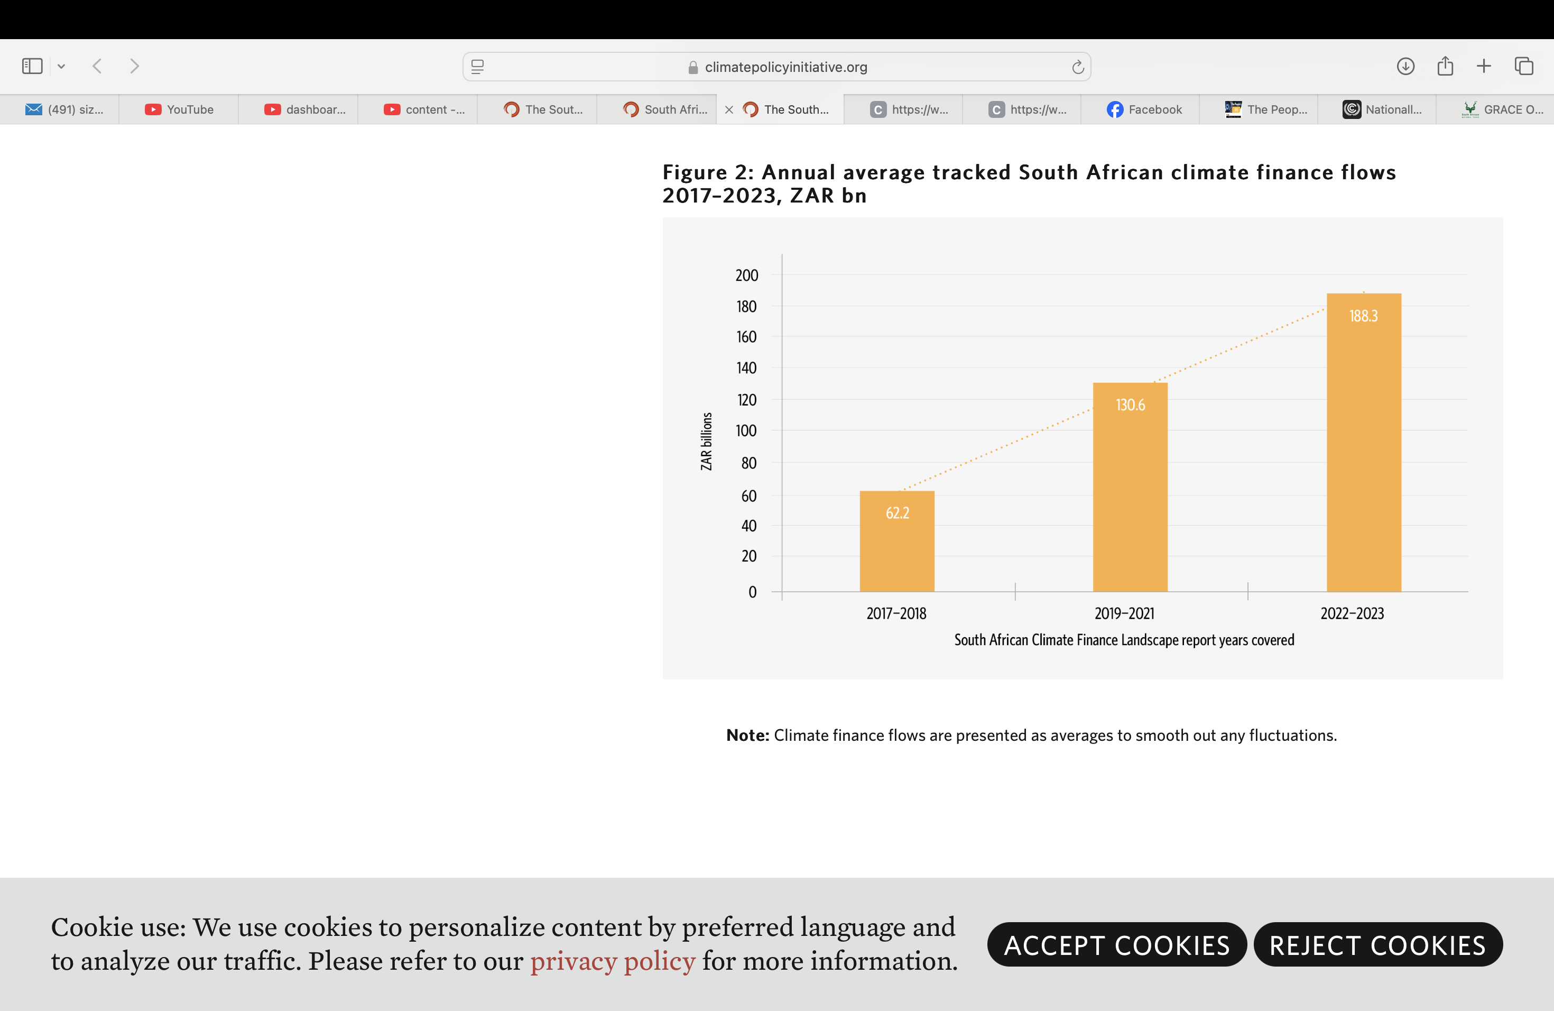Open a new tab
This screenshot has height=1011, width=1554.
pos(1484,66)
